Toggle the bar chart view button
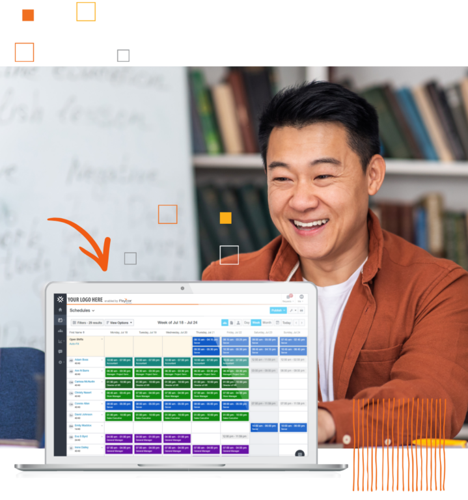This screenshot has width=468, height=500. (x=225, y=322)
